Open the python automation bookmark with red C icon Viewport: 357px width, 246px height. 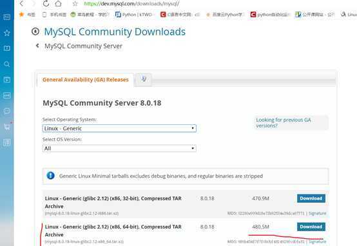270,15
